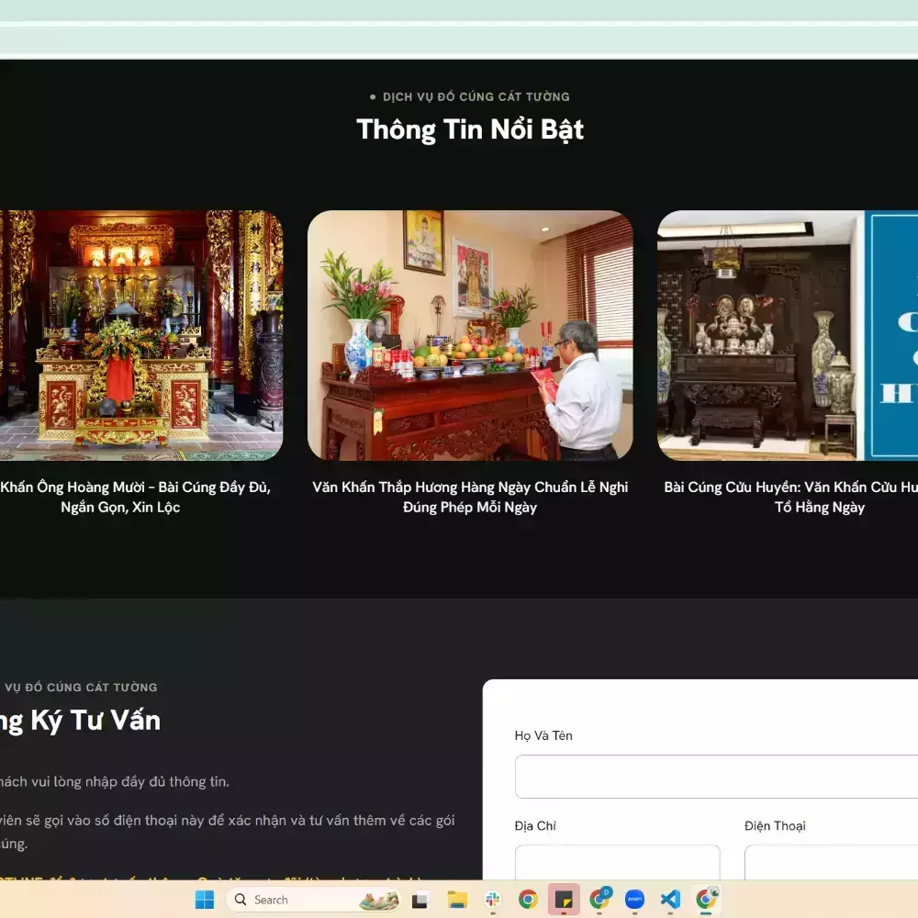Open Chrome with the profile badge
Viewport: 918px width, 918px height.
pos(599,900)
